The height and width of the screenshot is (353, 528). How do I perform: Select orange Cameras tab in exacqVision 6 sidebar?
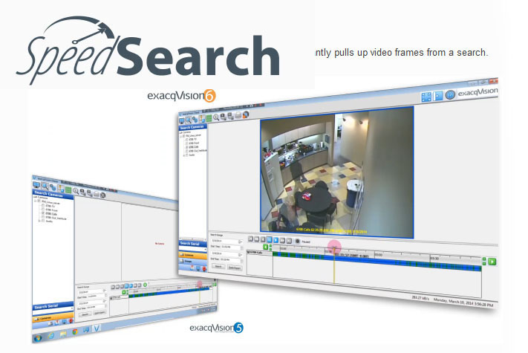[192, 256]
